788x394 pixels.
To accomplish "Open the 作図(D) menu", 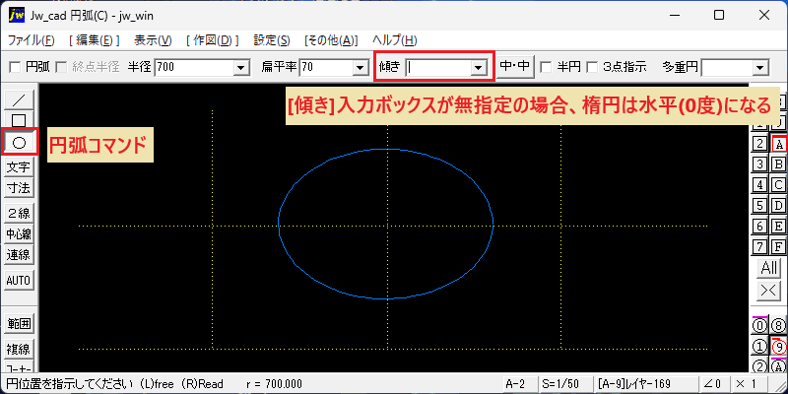I will click(212, 40).
